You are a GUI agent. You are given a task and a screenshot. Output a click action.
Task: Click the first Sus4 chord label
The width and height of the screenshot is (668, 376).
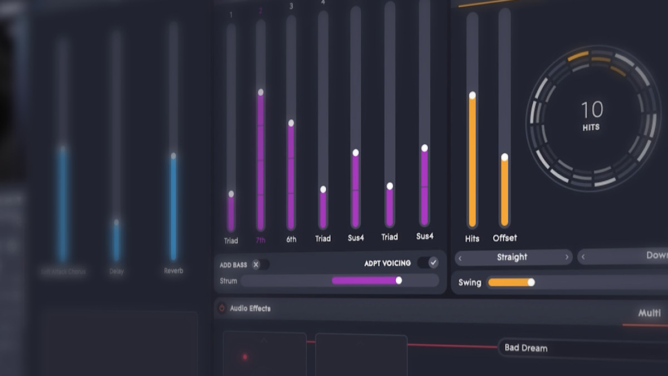(356, 238)
